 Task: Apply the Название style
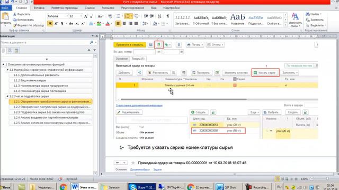[x=237, y=20]
